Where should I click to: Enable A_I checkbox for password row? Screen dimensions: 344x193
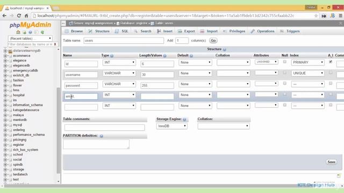[331, 83]
